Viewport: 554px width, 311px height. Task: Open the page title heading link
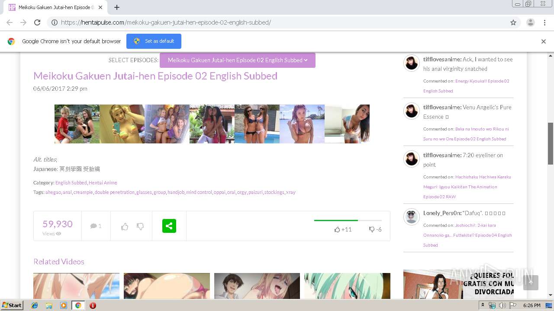(x=155, y=76)
